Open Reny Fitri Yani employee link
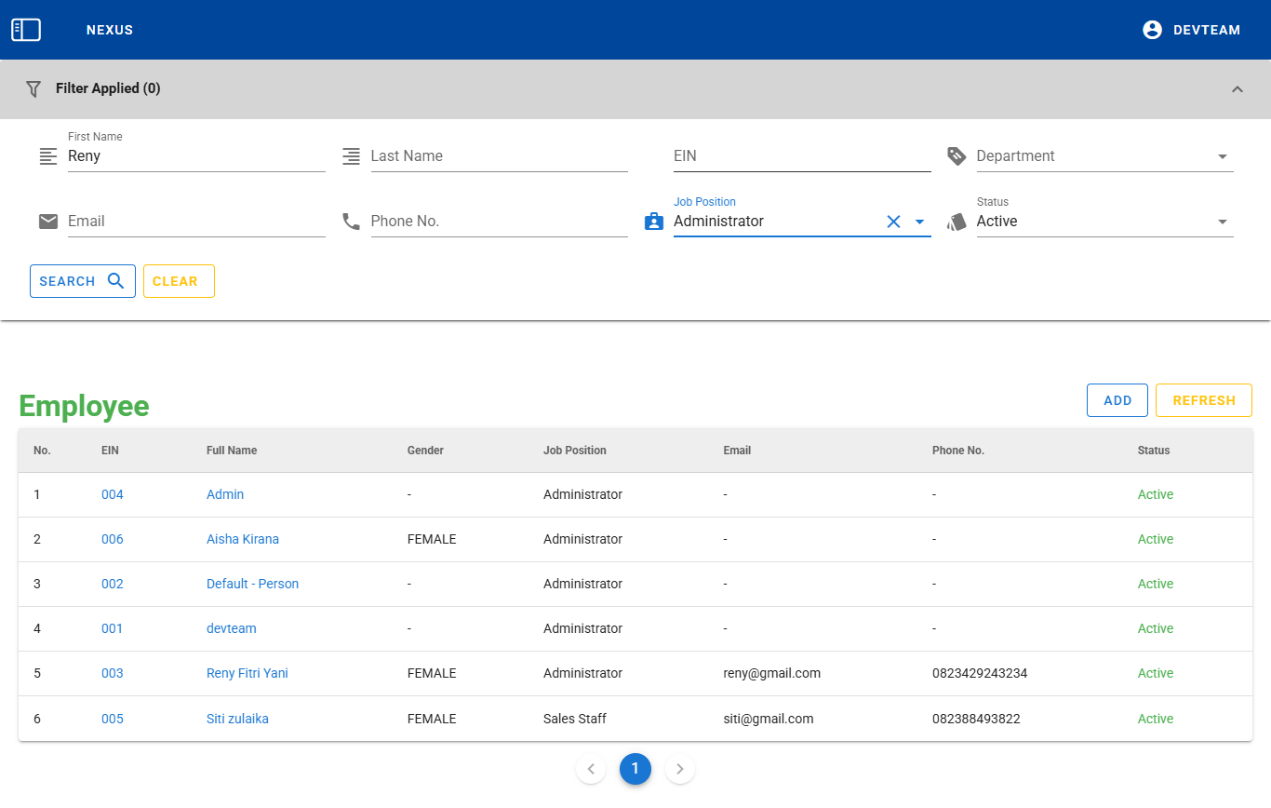Screen dimensions: 1271x808 248,673
